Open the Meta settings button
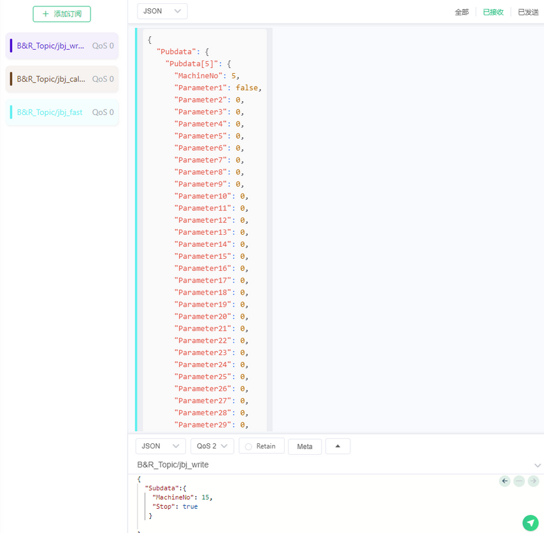Viewport: 544px width, 533px height. tap(304, 446)
